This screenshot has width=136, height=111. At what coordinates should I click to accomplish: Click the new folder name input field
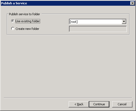(x=98, y=29)
